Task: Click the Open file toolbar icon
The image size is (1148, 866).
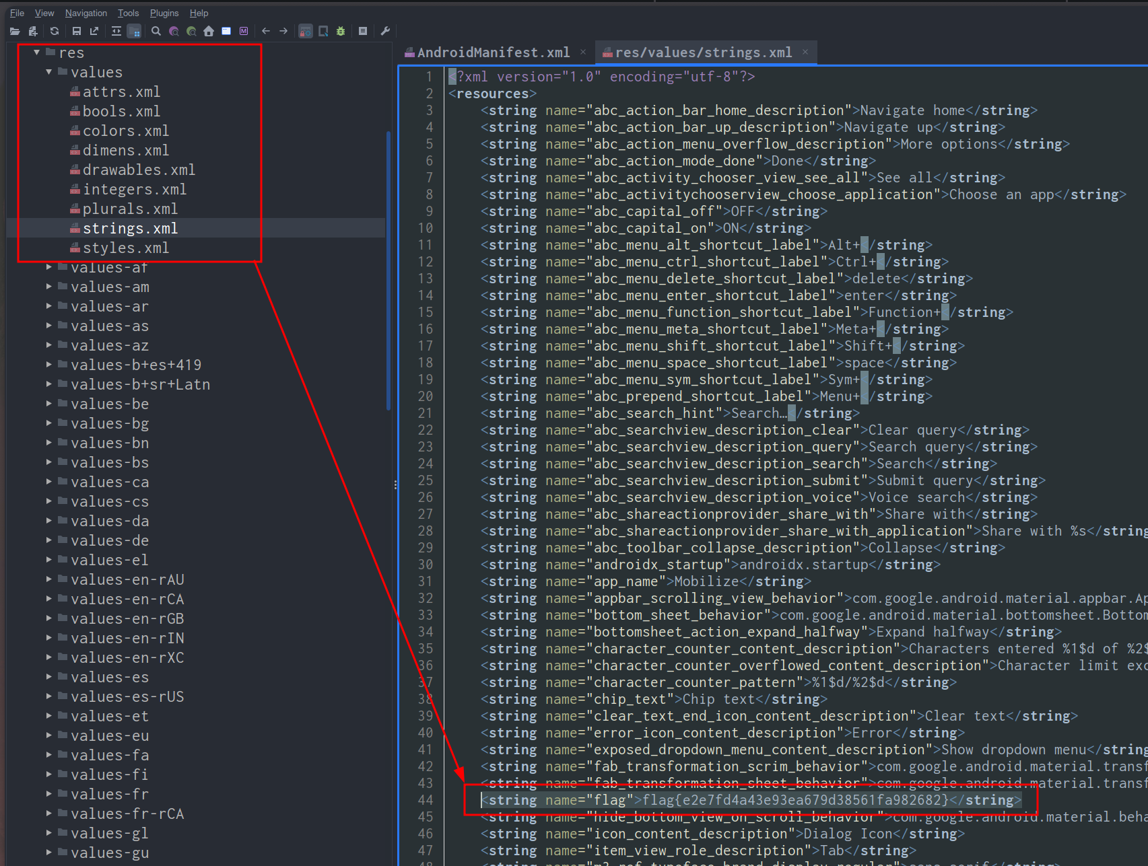Action: (15, 31)
